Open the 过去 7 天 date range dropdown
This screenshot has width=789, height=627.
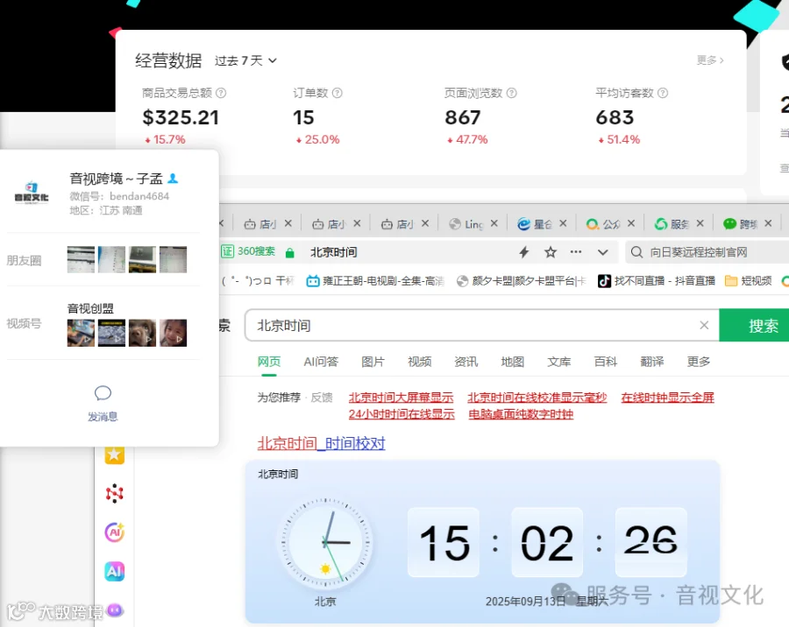tap(245, 60)
